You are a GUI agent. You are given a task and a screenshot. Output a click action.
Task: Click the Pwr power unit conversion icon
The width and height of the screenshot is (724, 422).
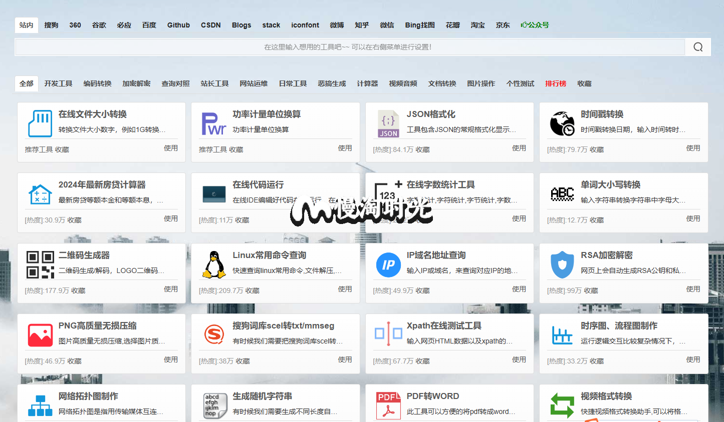[x=214, y=123]
